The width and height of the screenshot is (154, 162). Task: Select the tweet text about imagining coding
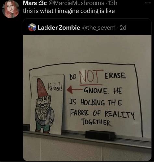(x=69, y=11)
